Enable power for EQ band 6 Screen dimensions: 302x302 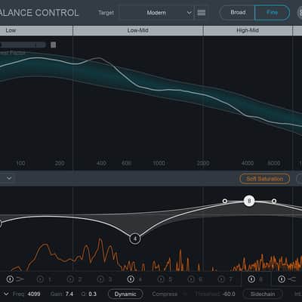tap(191, 279)
